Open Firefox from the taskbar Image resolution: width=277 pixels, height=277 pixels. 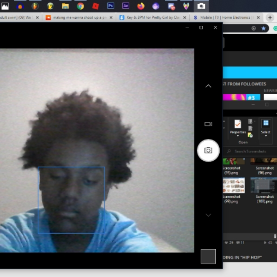click(x=141, y=6)
